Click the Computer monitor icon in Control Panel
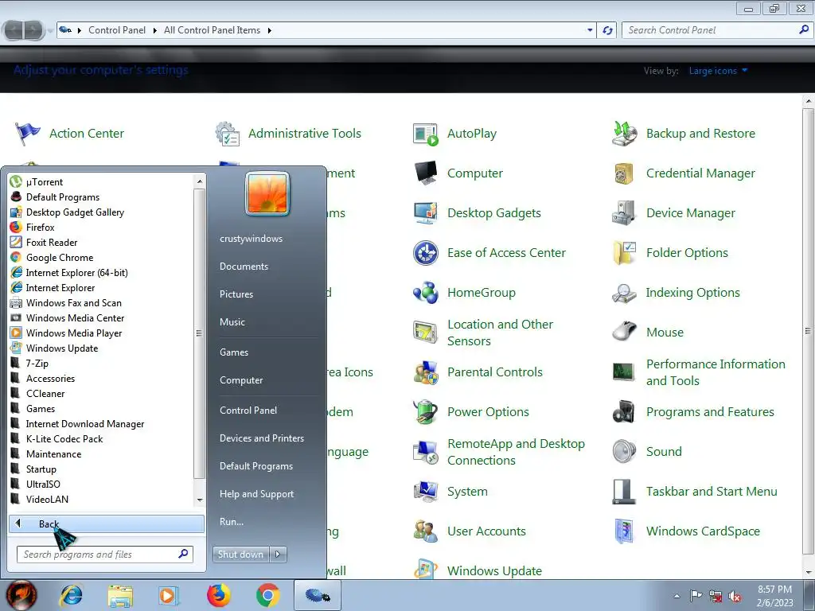The width and height of the screenshot is (815, 611). 426,173
